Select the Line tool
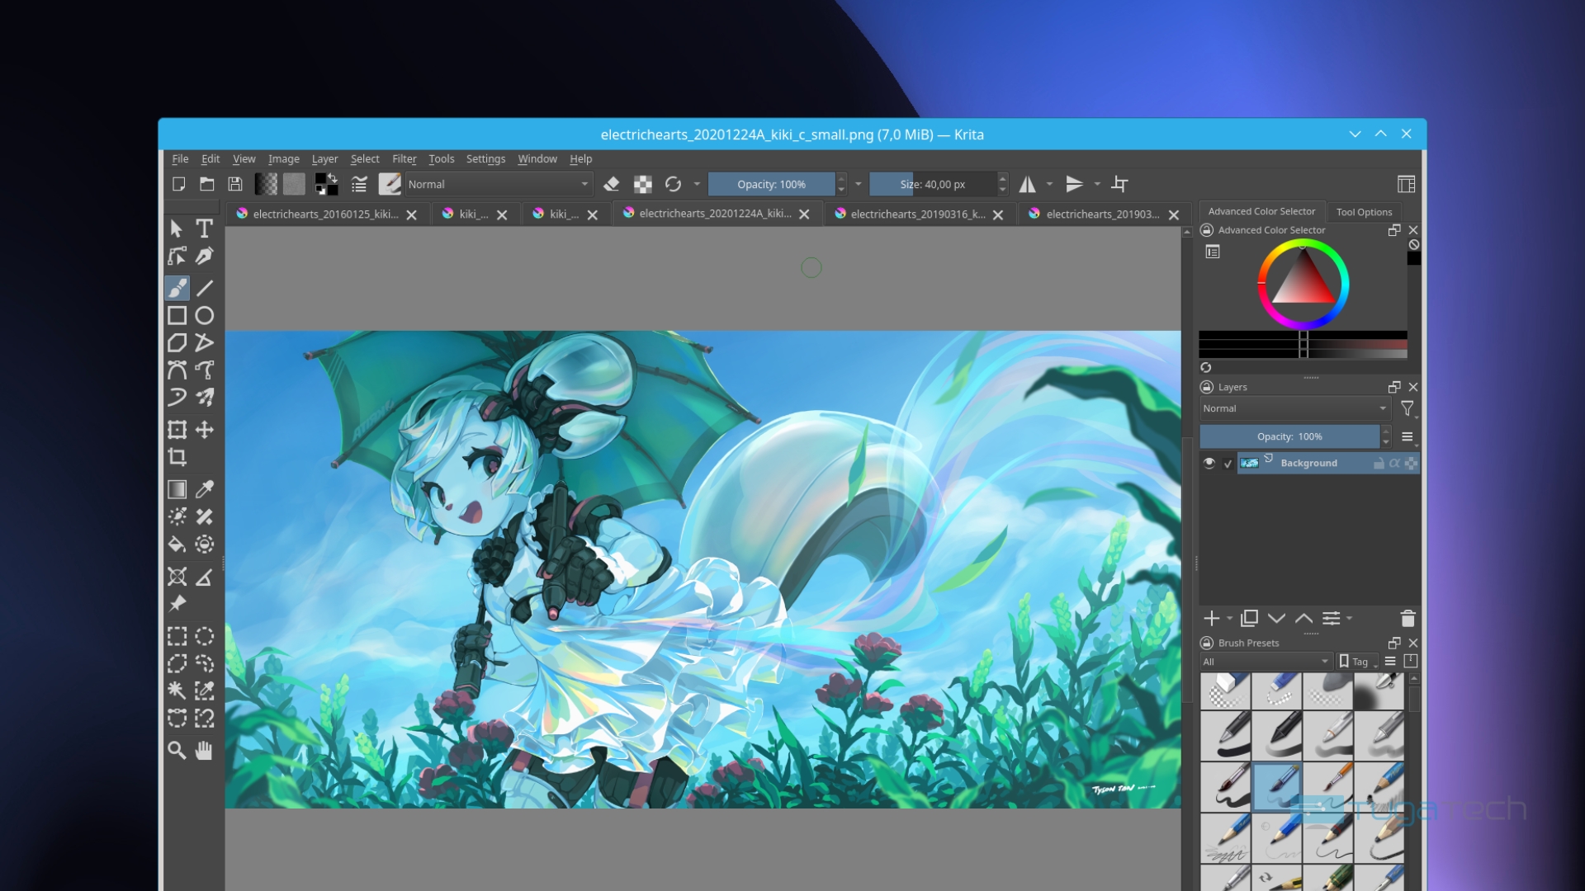This screenshot has height=891, width=1585. (x=204, y=288)
